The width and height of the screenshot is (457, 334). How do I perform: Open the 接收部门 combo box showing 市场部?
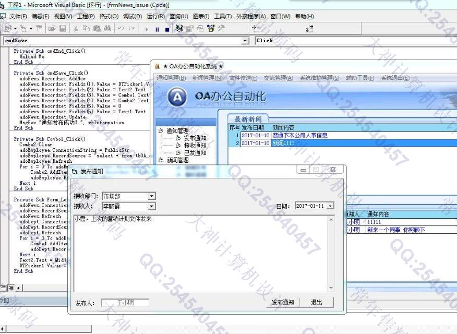point(151,196)
